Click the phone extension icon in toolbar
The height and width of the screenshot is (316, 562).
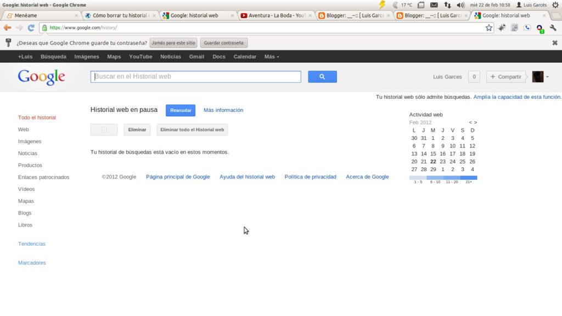(x=527, y=27)
